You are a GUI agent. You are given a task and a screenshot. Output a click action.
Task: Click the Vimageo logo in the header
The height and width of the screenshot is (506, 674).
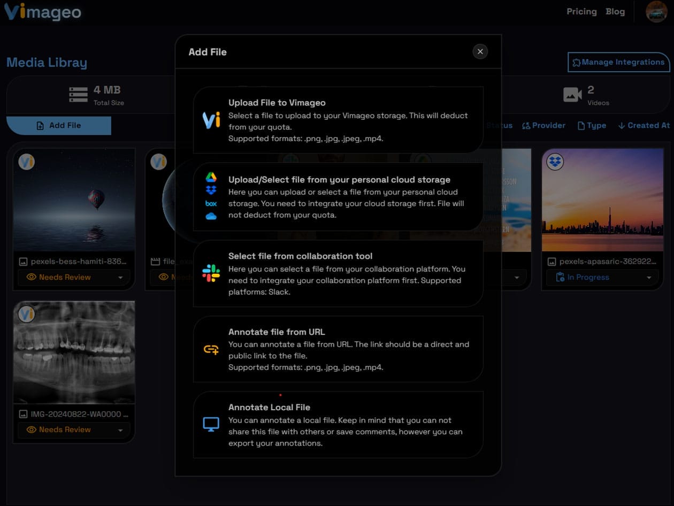point(43,12)
